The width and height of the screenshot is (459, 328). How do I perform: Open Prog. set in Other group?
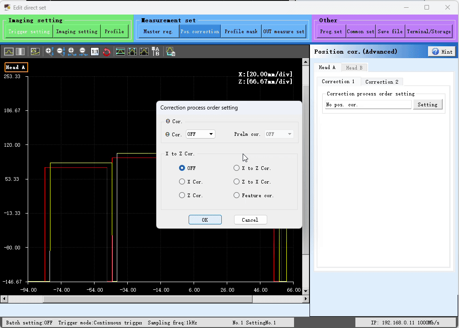[x=331, y=31]
